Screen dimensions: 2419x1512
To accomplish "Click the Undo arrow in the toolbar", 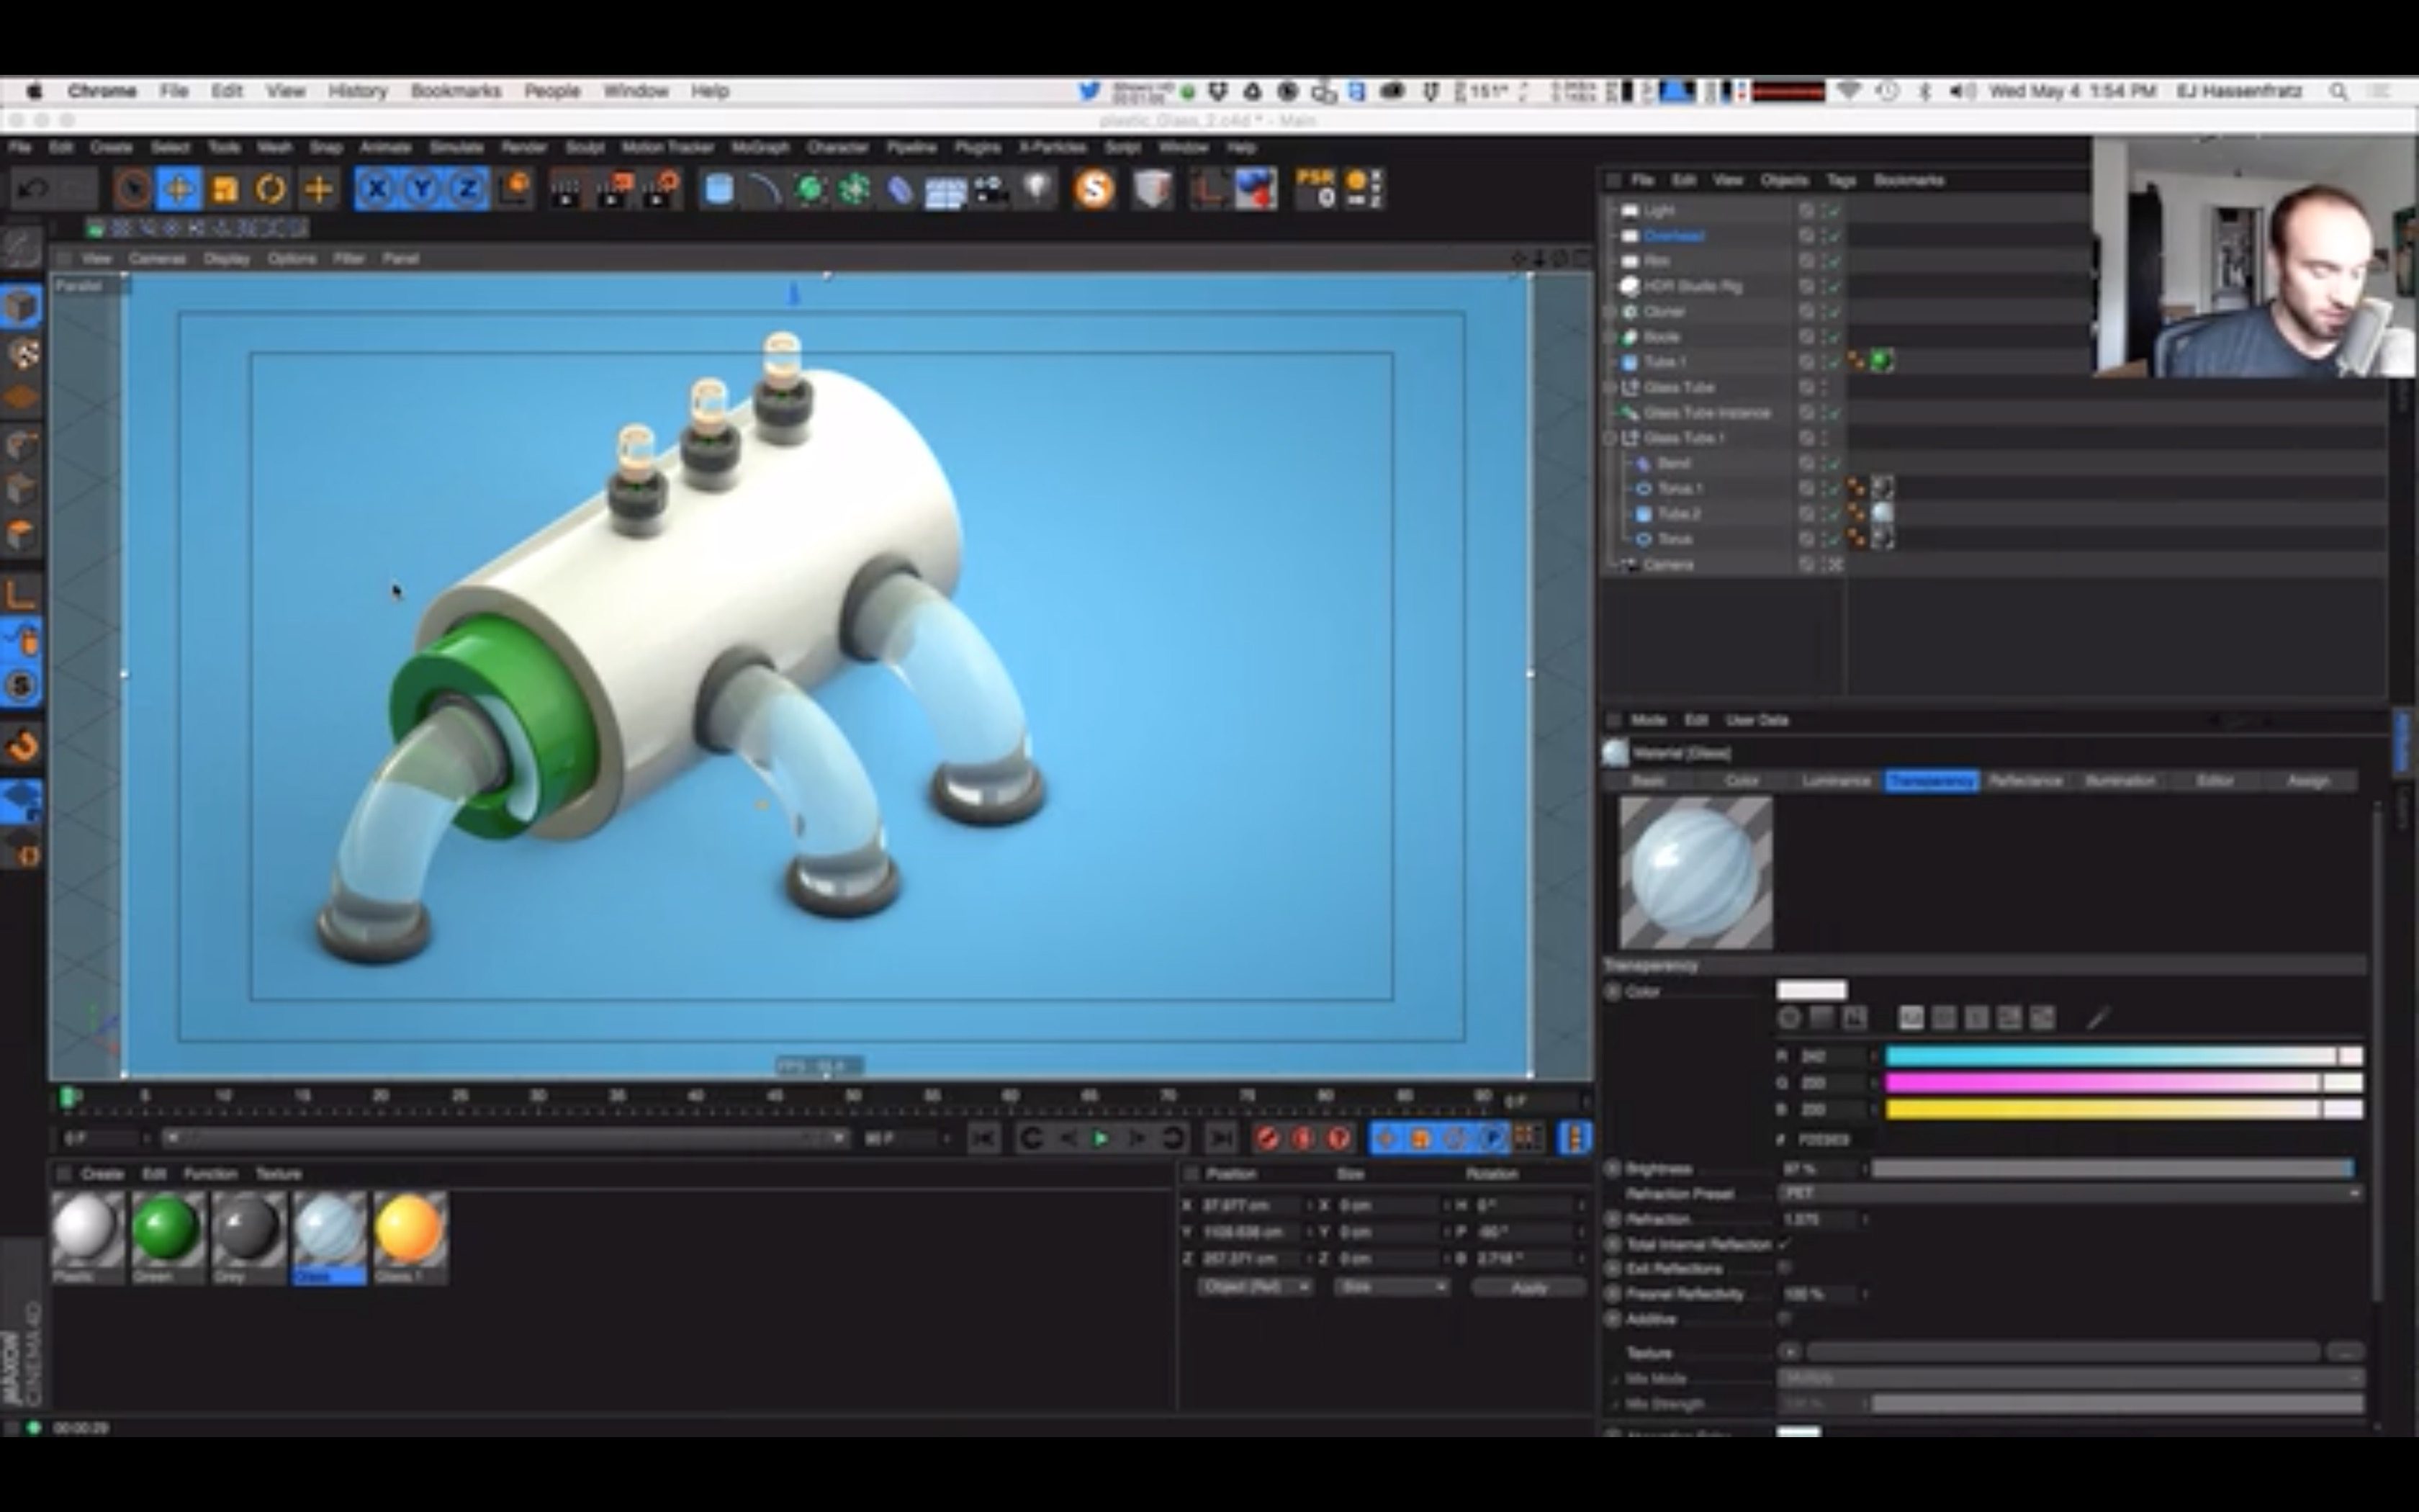I will (34, 189).
